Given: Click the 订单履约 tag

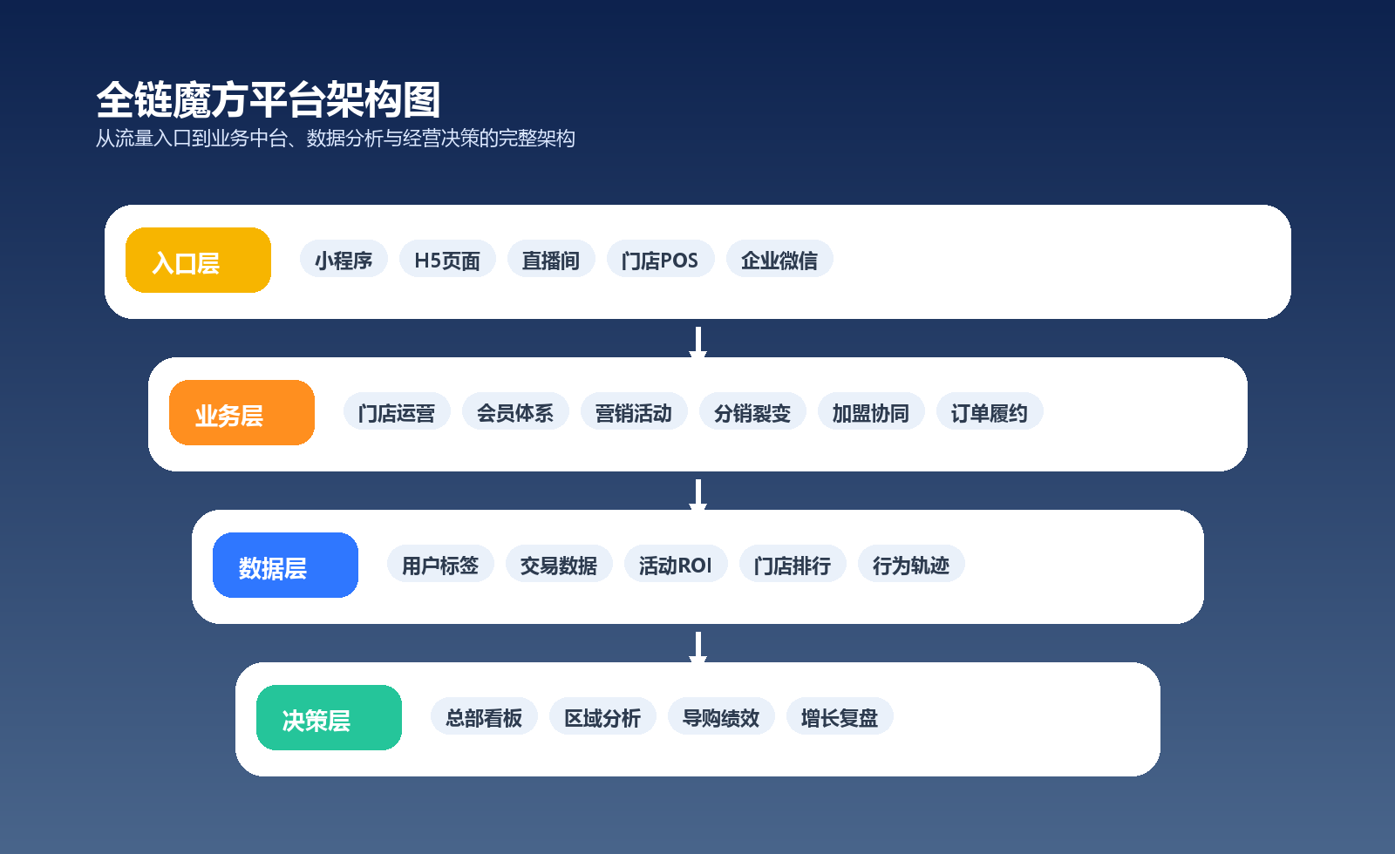Looking at the screenshot, I should pyautogui.click(x=990, y=412).
